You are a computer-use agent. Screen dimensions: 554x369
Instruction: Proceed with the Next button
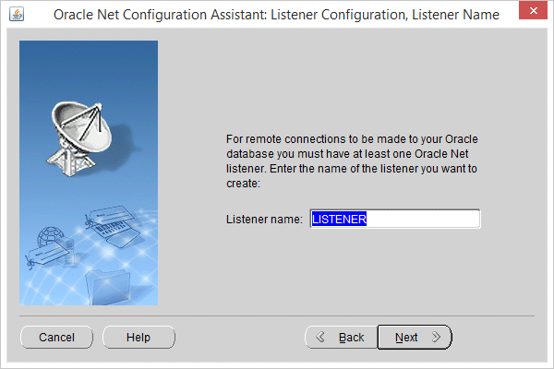point(415,338)
